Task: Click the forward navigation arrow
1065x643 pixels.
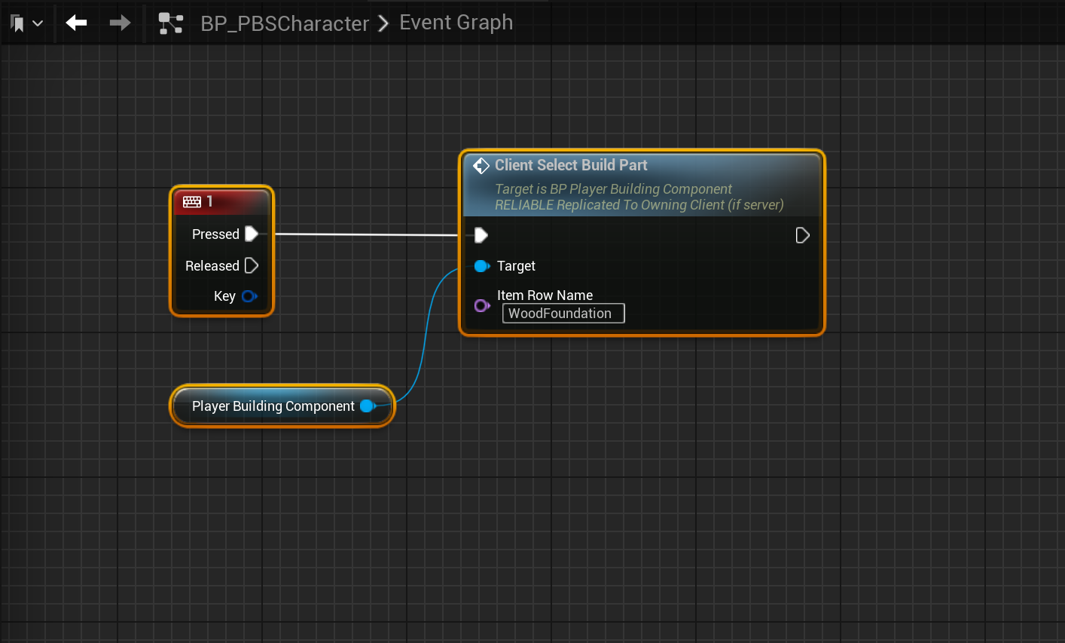Action: point(120,23)
